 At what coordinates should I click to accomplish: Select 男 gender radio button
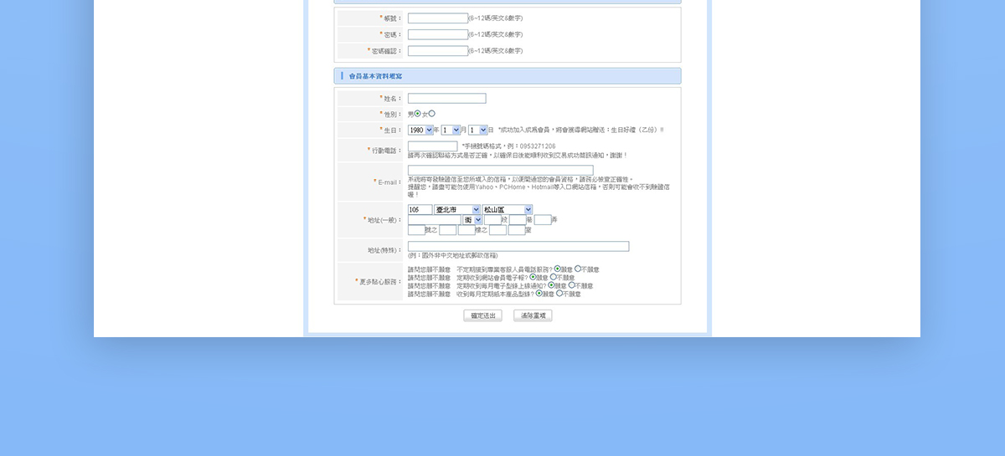click(417, 114)
